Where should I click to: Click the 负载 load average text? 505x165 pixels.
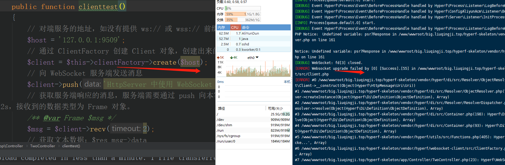(x=232, y=2)
